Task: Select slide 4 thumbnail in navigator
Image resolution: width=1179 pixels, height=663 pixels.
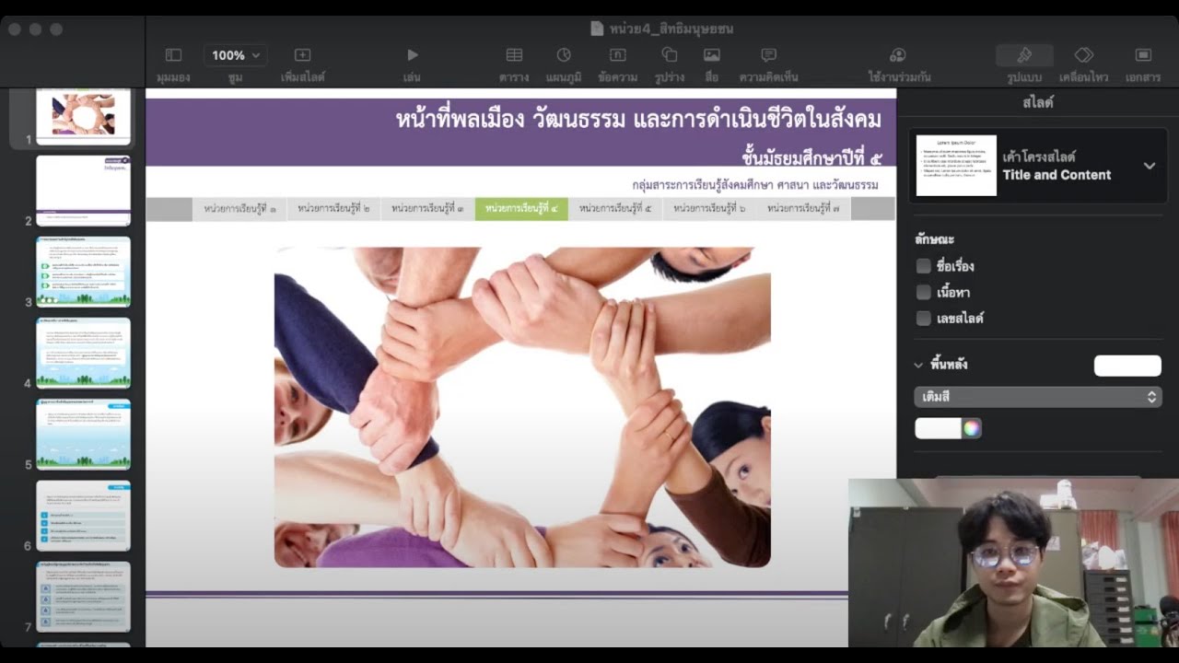Action: pyautogui.click(x=83, y=353)
